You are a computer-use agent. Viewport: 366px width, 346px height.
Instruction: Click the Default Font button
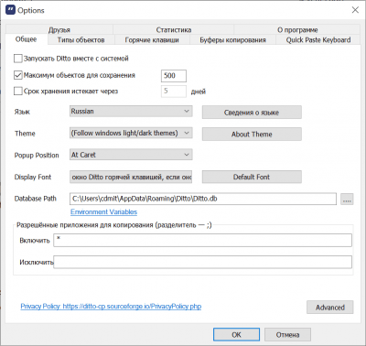click(252, 177)
